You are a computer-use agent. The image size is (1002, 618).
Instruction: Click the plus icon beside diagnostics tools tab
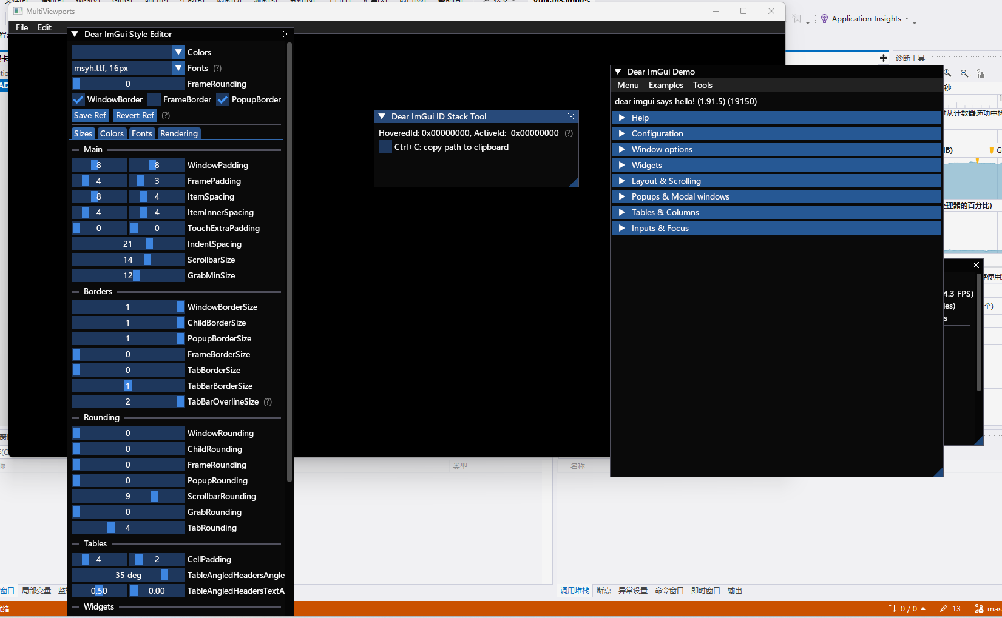click(883, 58)
